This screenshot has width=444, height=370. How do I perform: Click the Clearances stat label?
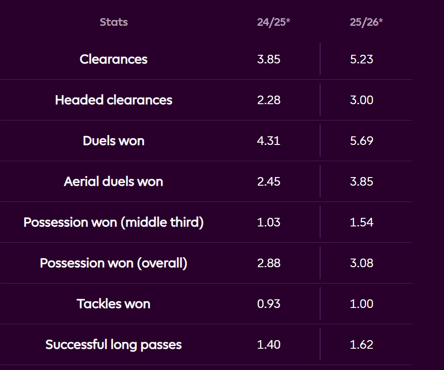tap(113, 59)
